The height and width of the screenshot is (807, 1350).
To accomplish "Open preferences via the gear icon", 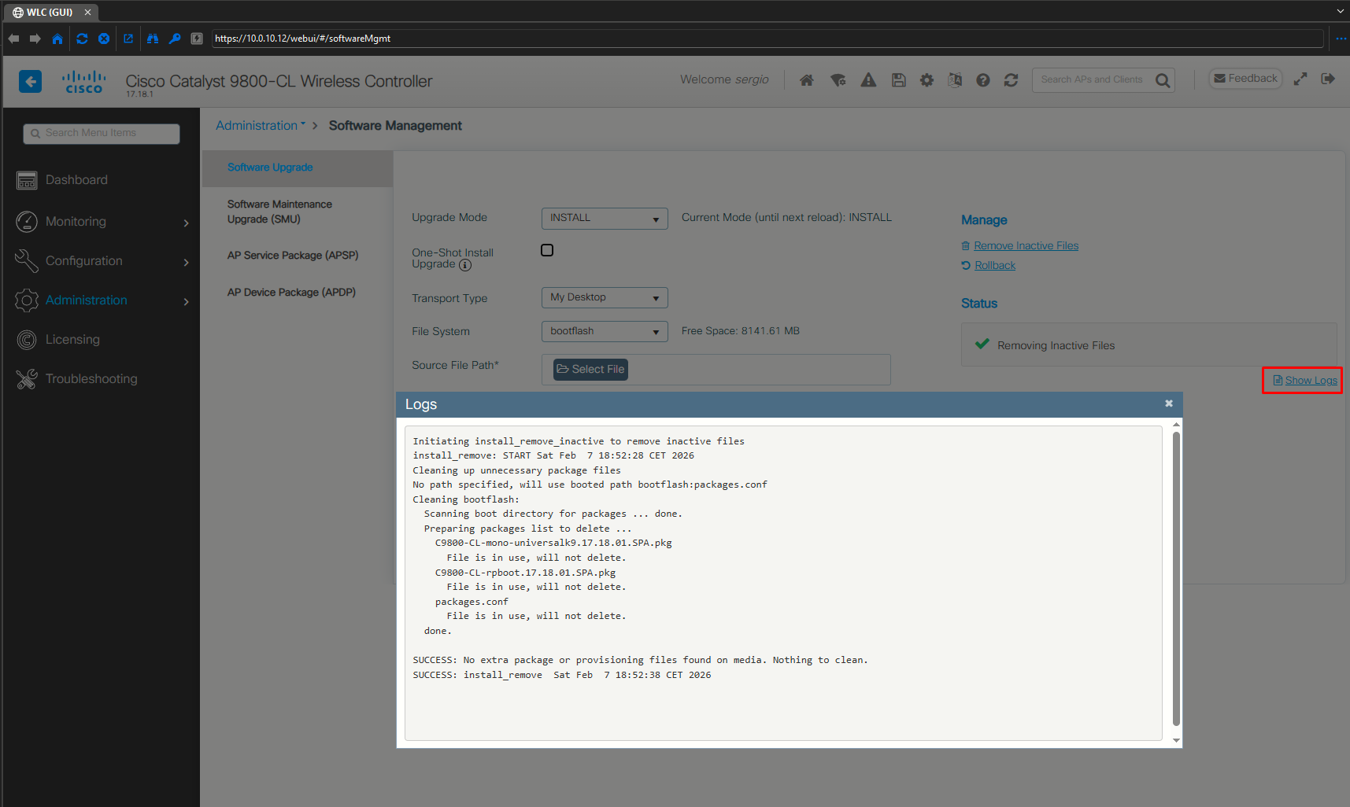I will (927, 80).
